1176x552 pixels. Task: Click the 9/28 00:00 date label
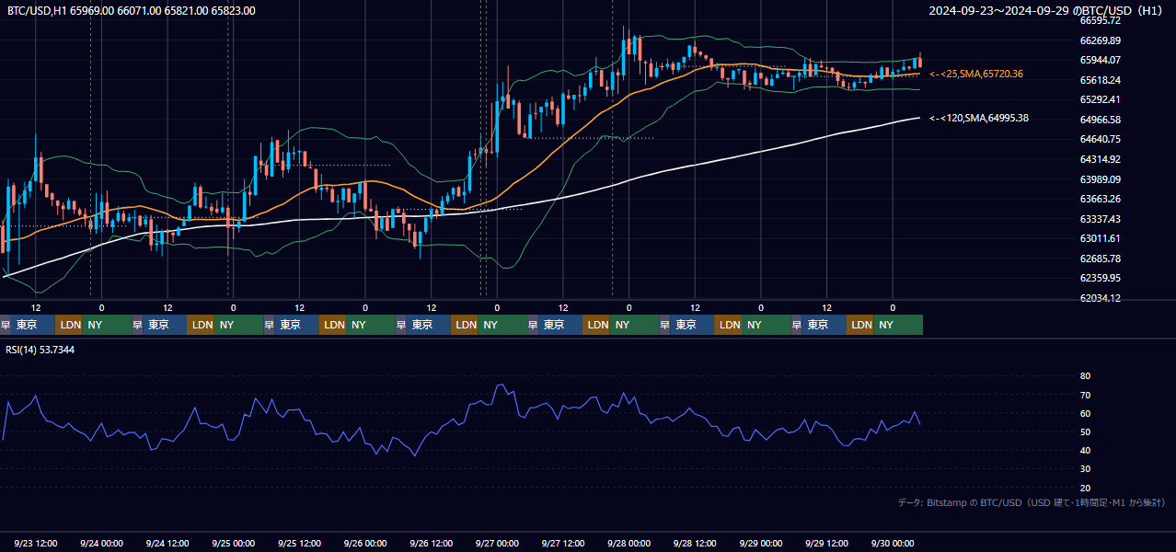pos(629,543)
